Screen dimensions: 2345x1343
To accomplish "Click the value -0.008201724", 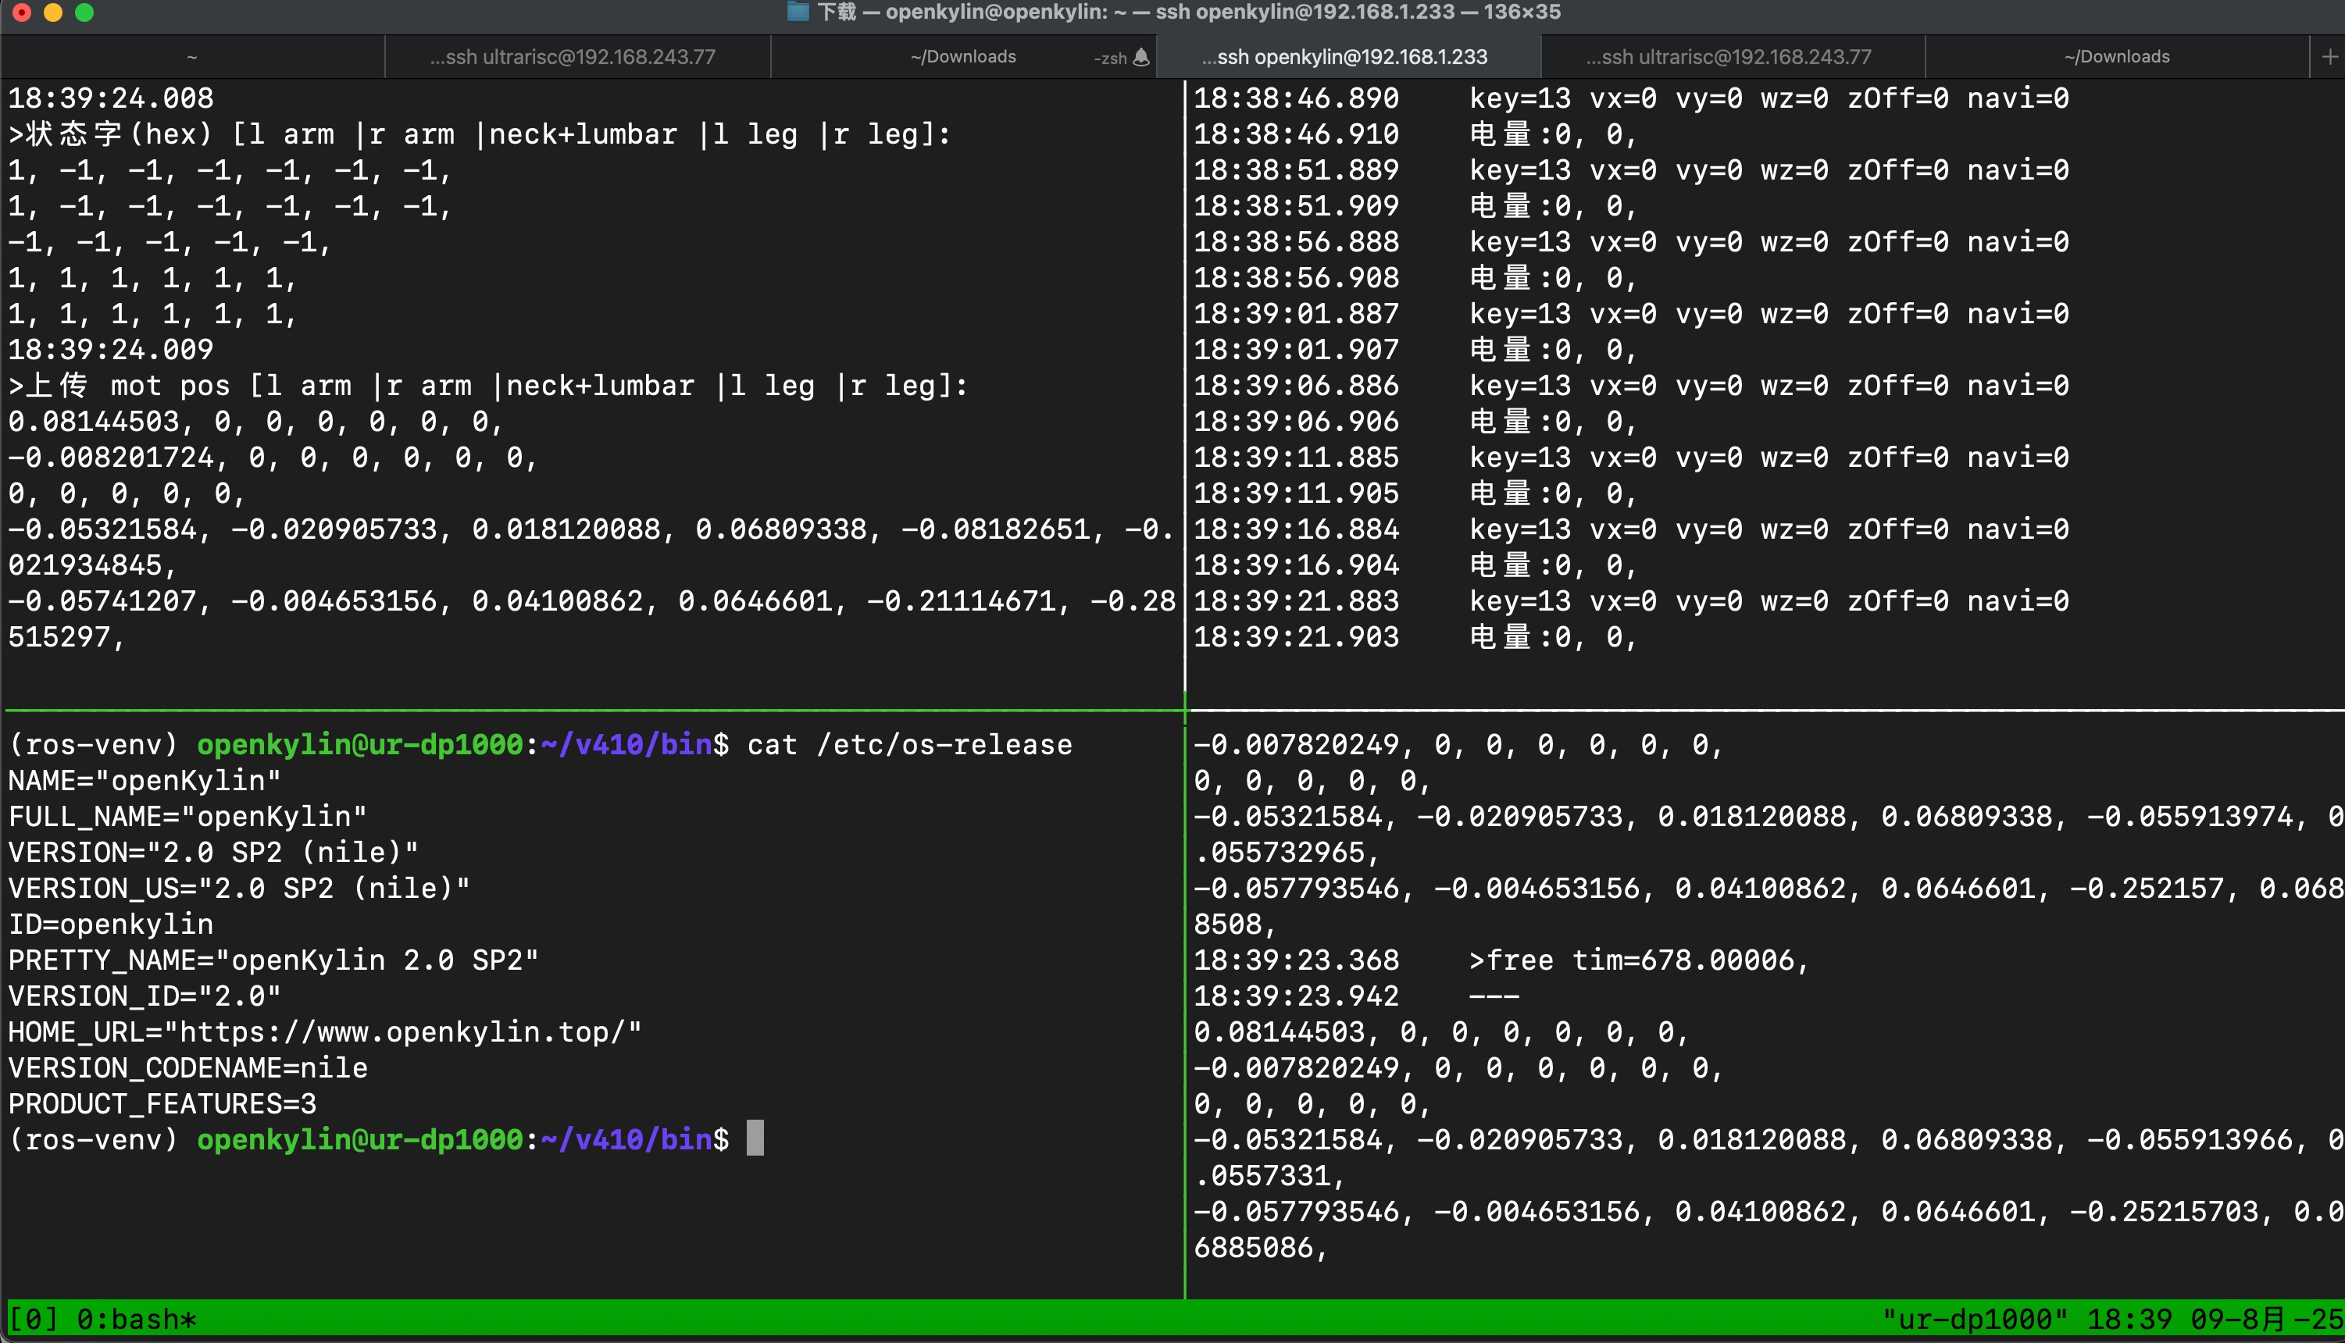I will click(x=111, y=458).
